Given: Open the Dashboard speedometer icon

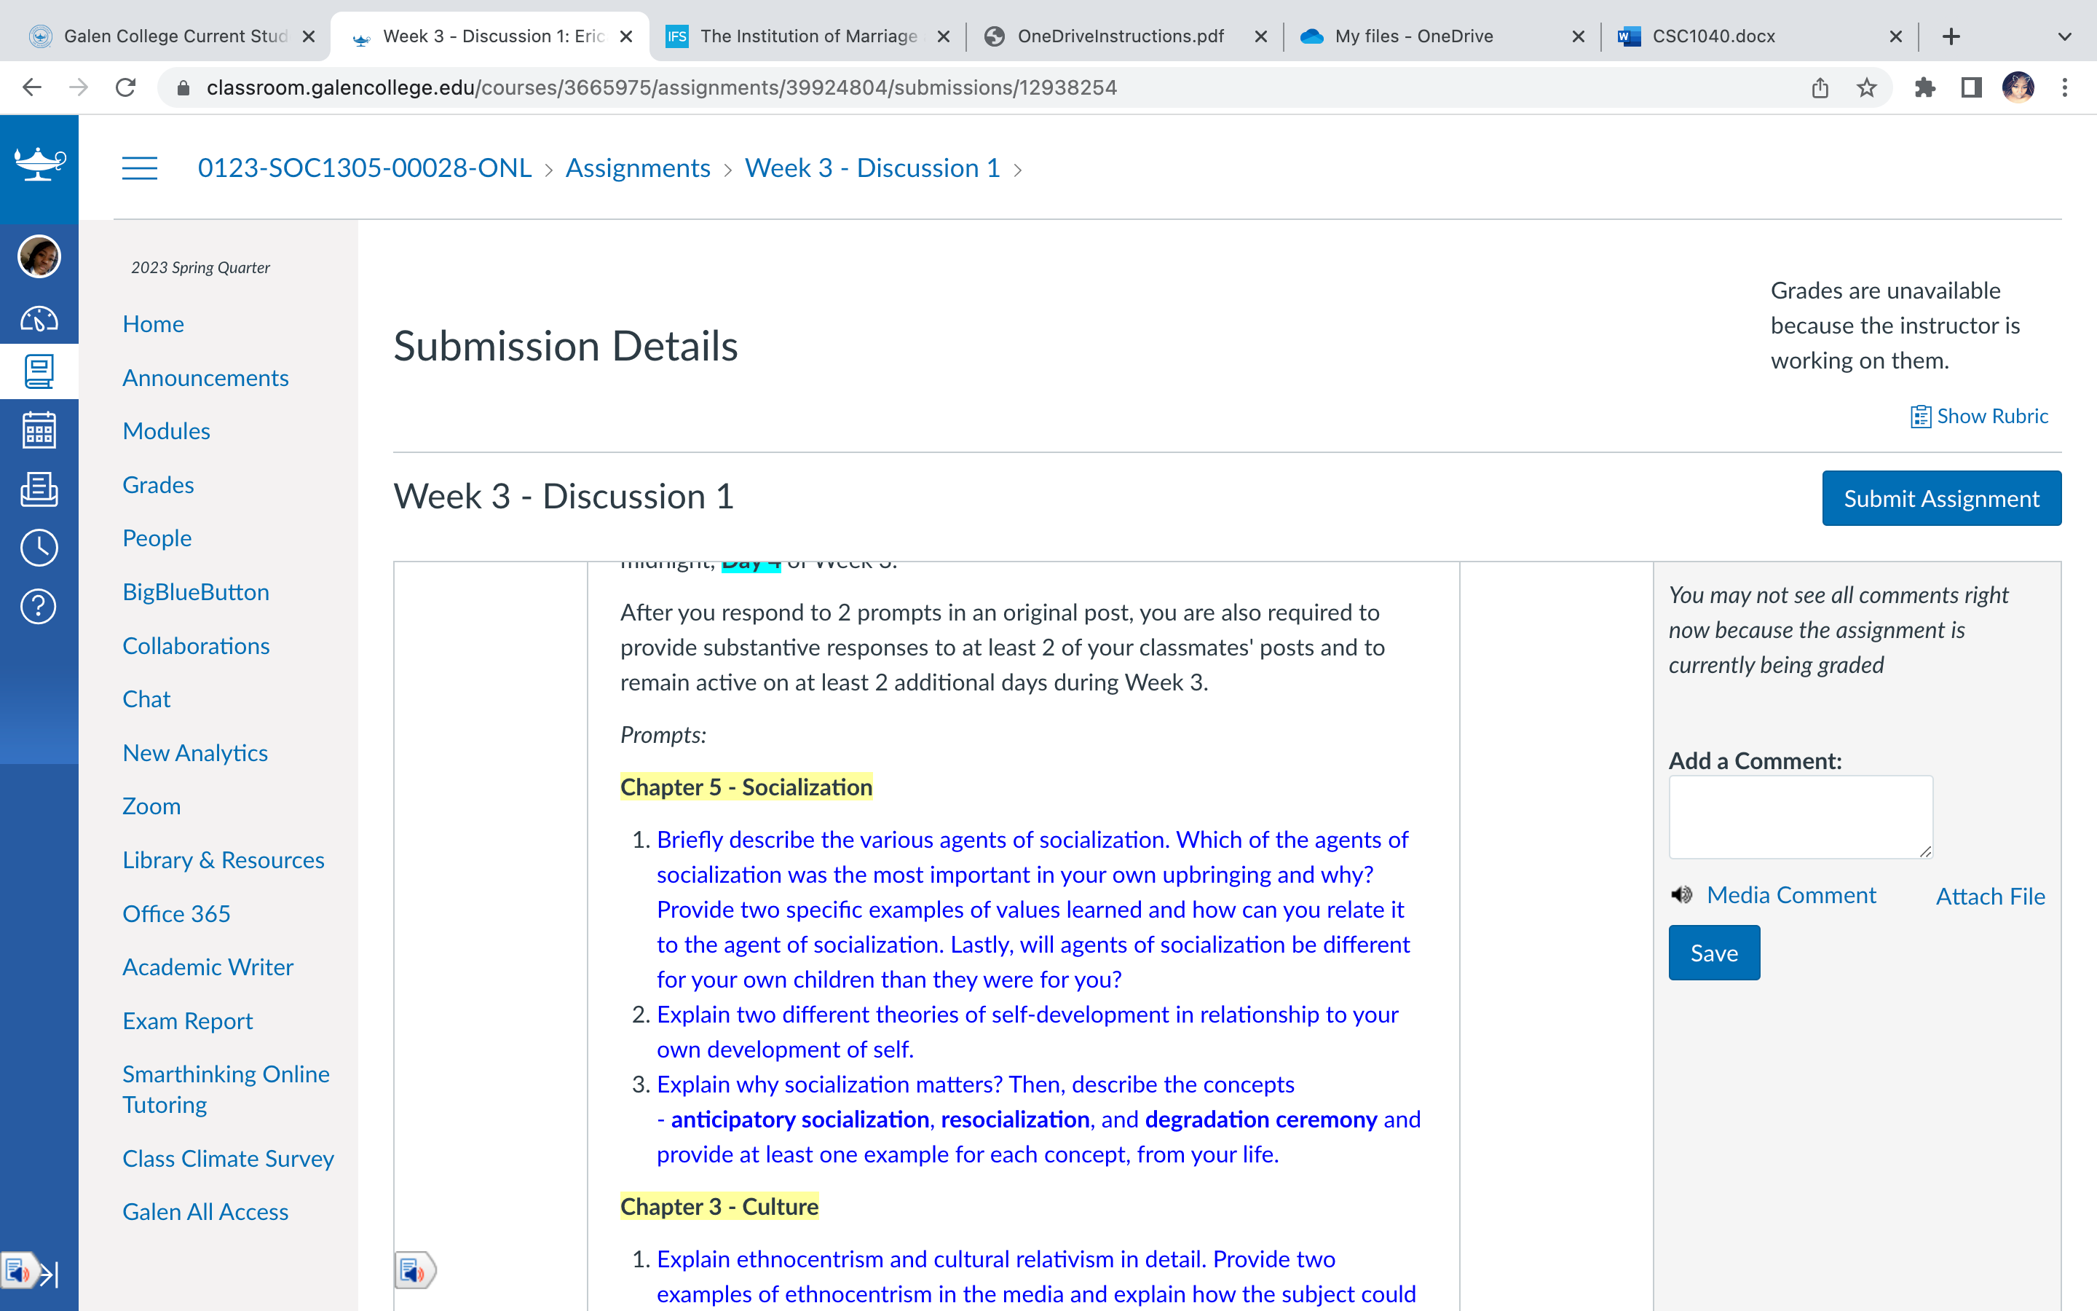Looking at the screenshot, I should [x=39, y=319].
